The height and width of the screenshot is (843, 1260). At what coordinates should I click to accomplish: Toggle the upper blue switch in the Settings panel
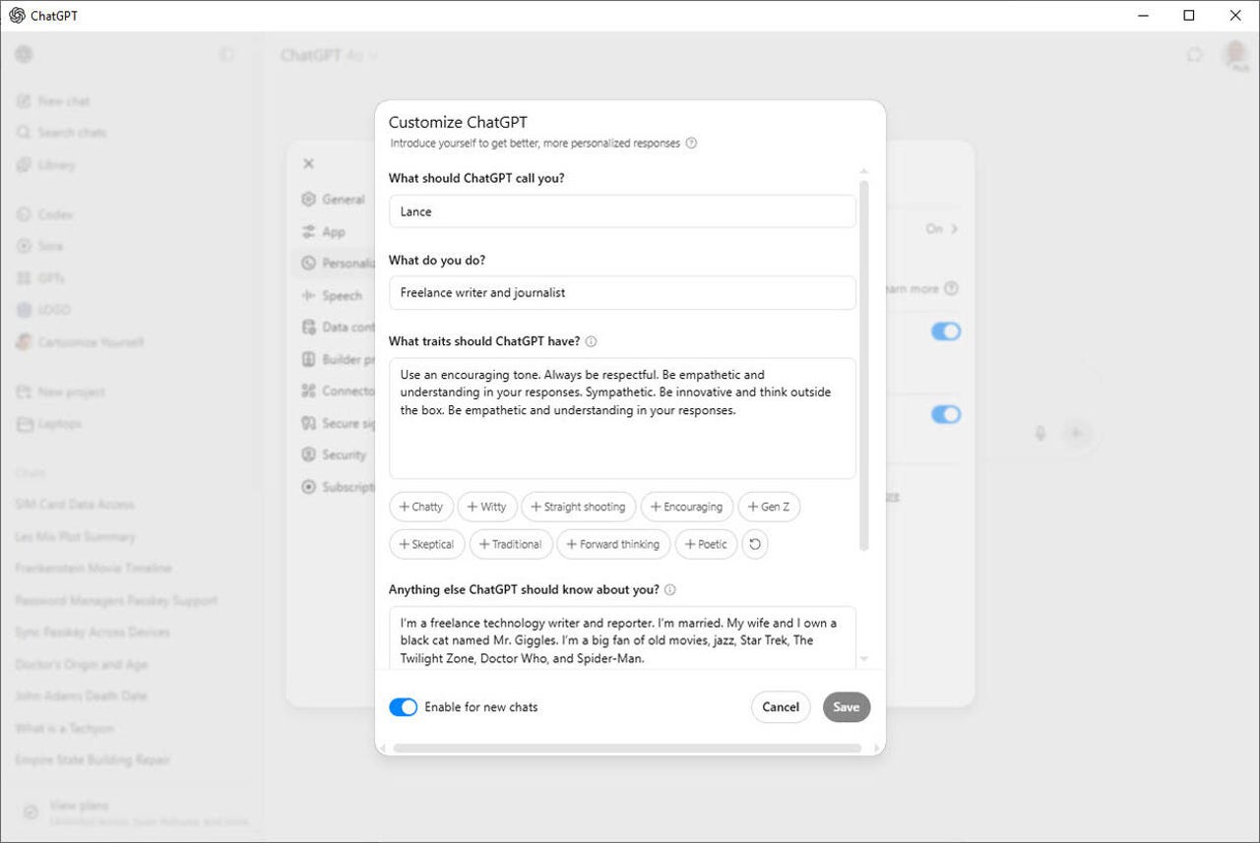(x=946, y=331)
